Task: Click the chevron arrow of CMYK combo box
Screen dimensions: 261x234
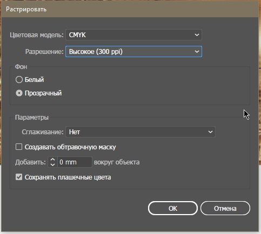Action: pyautogui.click(x=197, y=35)
